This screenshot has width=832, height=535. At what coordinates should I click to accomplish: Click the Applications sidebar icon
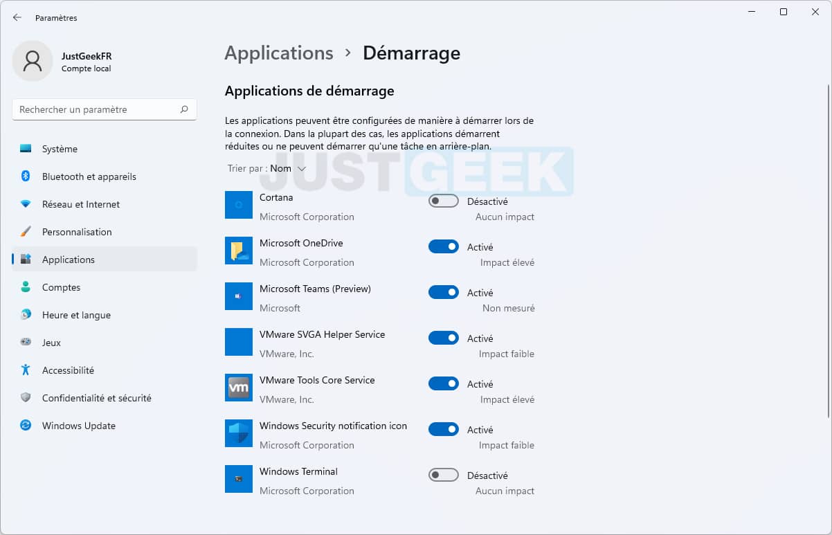pyautogui.click(x=26, y=260)
